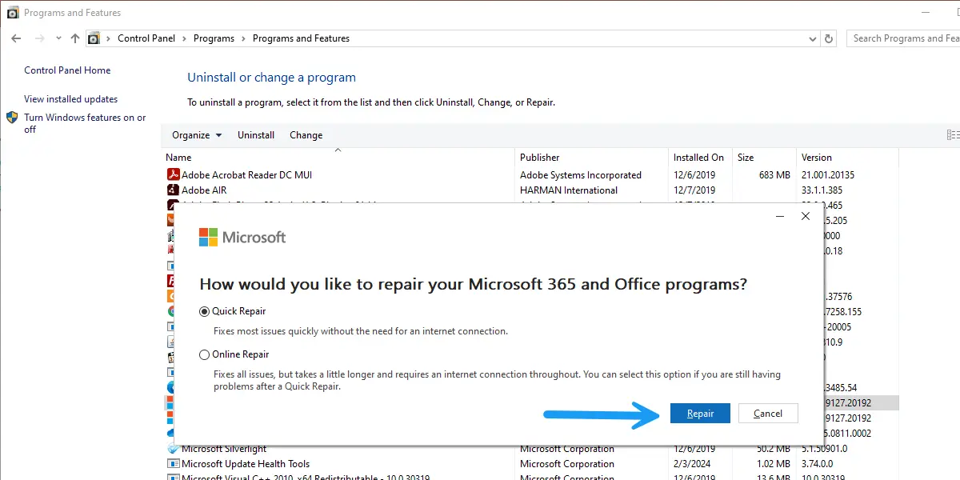The image size is (960, 480).
Task: Click the 683 MB size value
Action: [774, 175]
